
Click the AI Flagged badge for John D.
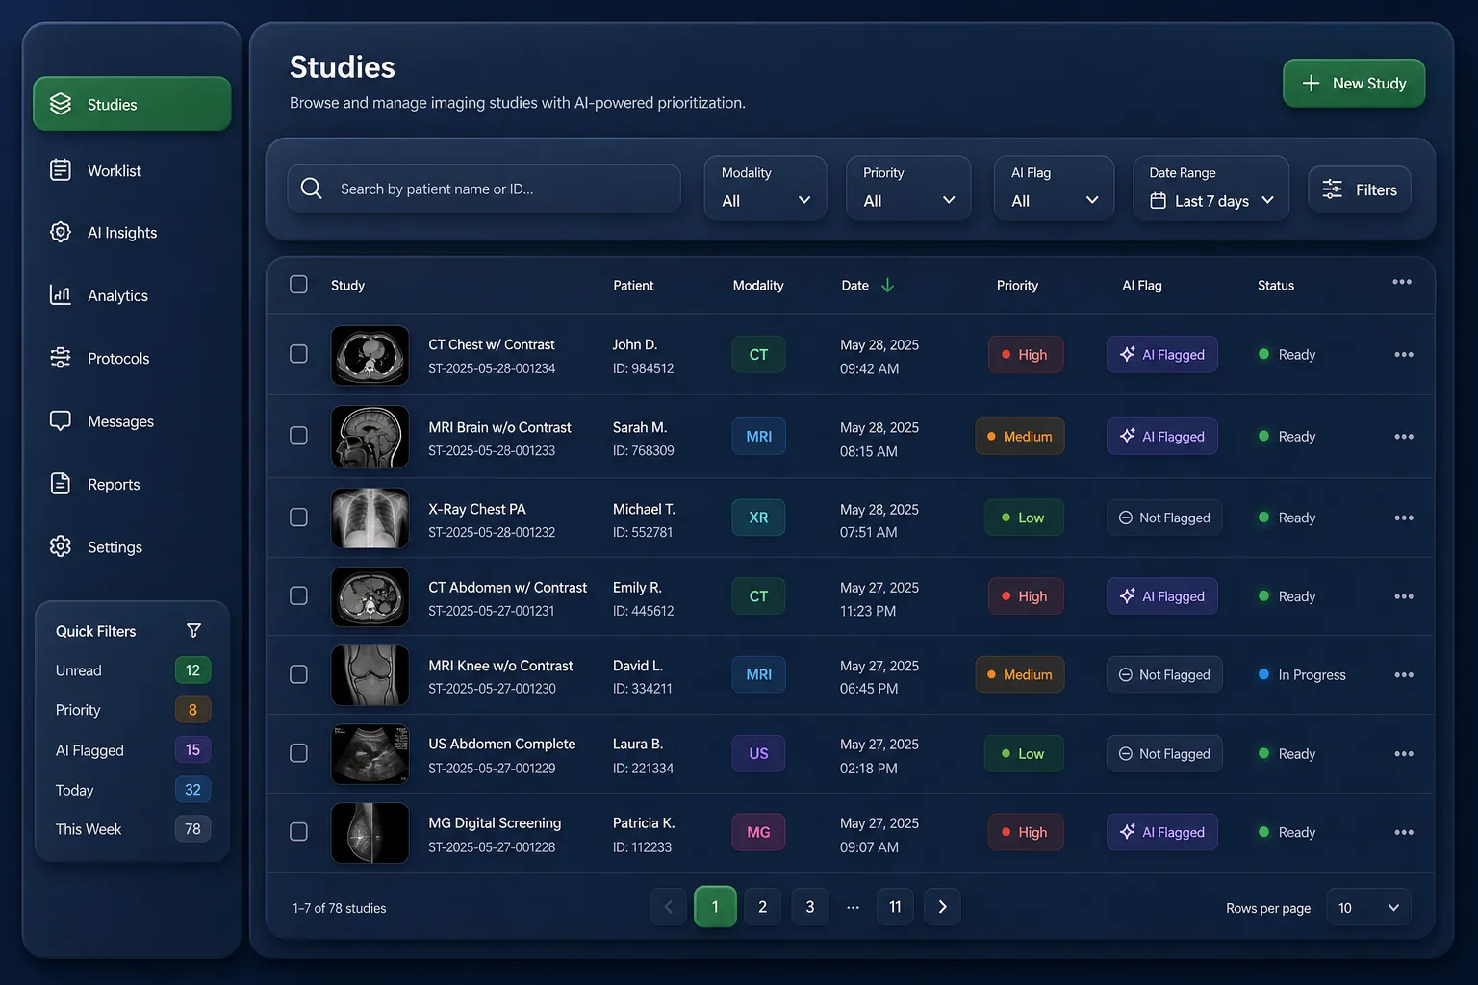coord(1162,355)
